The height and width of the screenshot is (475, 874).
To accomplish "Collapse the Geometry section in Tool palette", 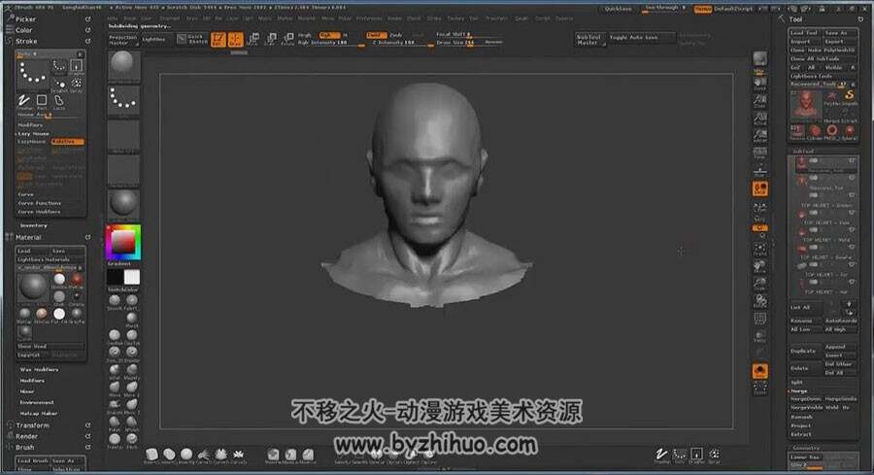I will pos(806,448).
